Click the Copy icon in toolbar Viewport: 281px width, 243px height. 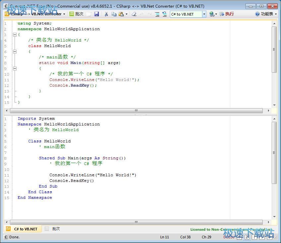point(114,14)
